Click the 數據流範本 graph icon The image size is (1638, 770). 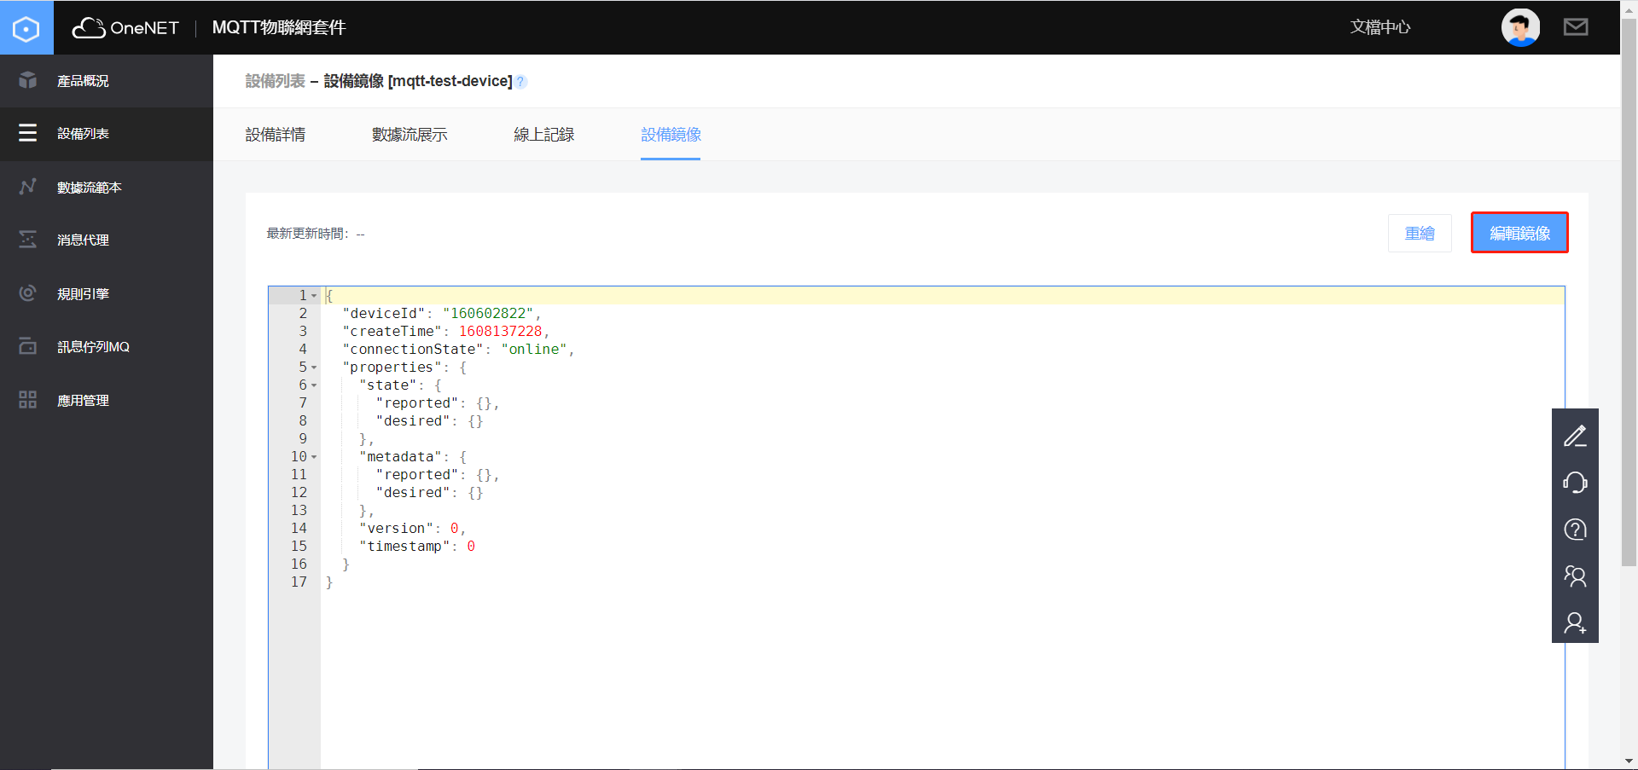pos(28,187)
